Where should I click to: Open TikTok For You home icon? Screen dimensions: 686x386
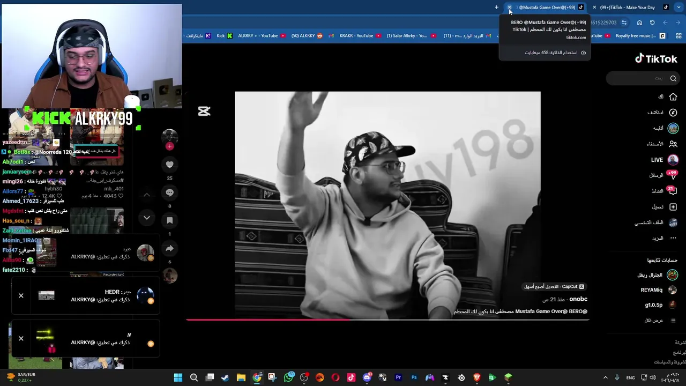click(x=673, y=97)
